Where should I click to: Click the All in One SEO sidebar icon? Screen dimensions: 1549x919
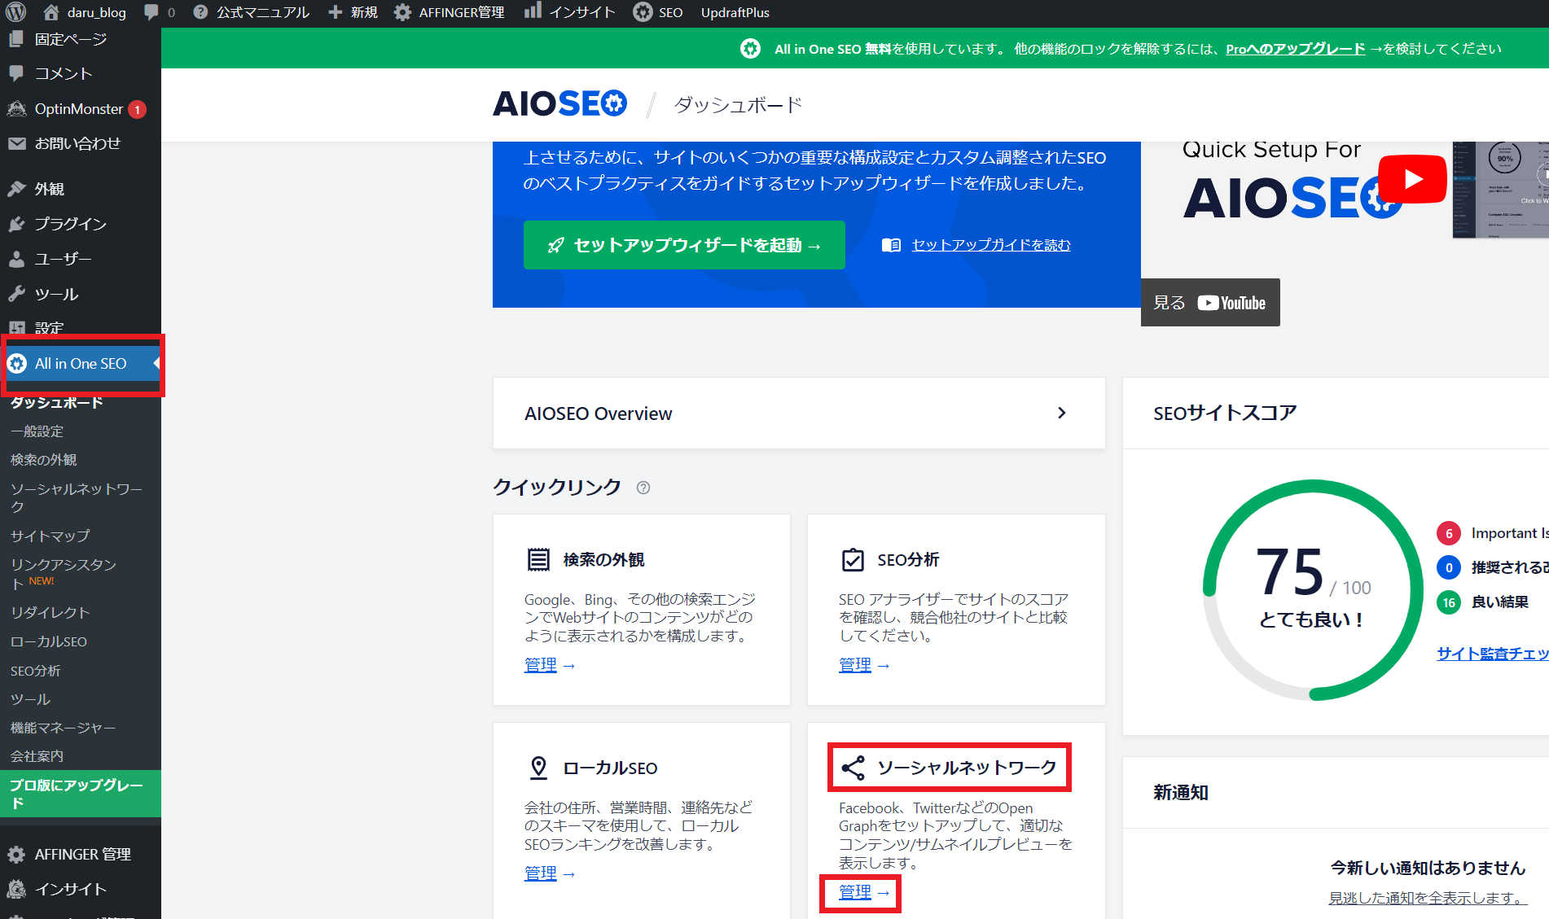(x=16, y=364)
